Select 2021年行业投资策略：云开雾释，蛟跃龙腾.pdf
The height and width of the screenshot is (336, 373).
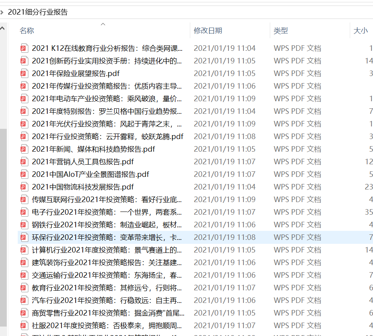[107, 136]
